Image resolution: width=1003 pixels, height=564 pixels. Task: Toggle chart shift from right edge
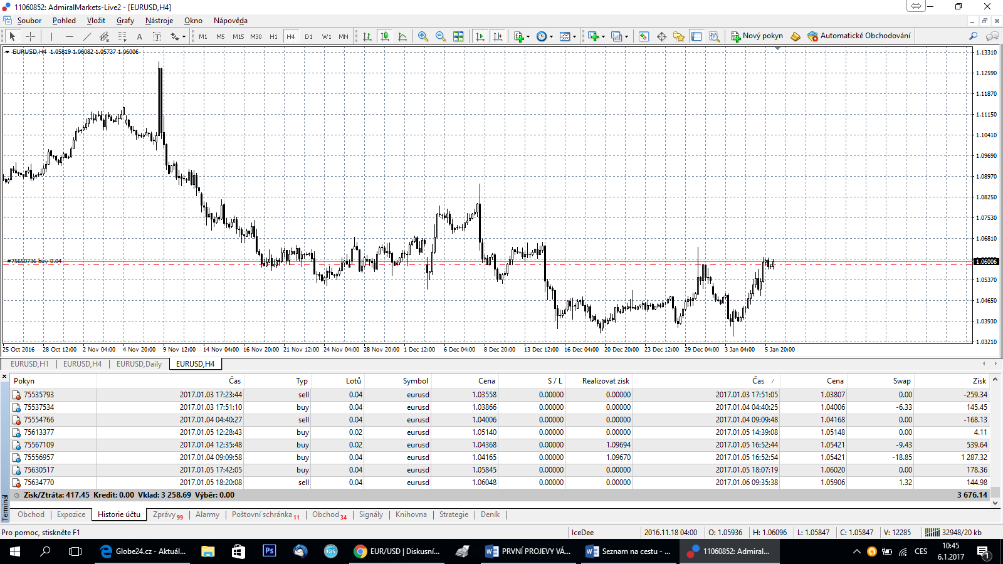[498, 36]
